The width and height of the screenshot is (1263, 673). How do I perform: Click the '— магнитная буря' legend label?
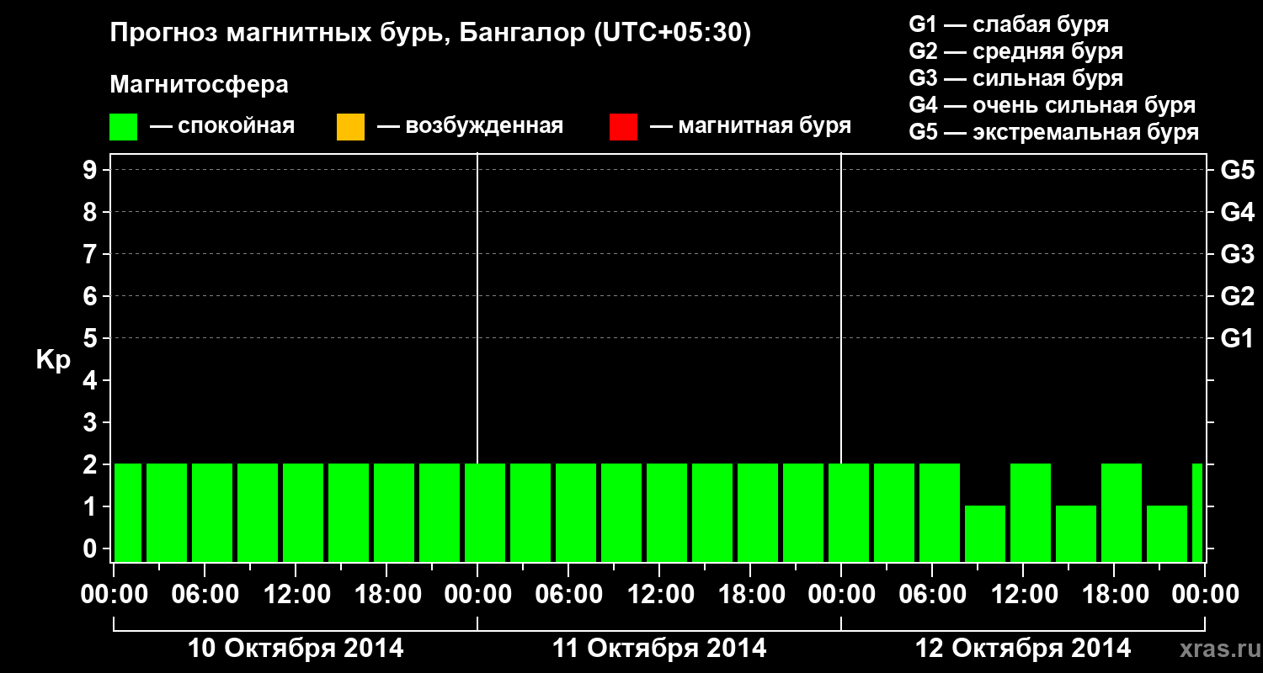click(x=751, y=127)
